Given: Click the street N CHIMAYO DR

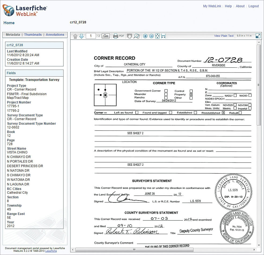Looking at the screenshot, I should (19, 157).
